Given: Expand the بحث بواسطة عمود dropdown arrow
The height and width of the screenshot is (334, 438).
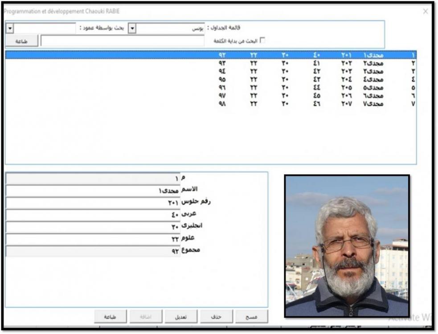Looking at the screenshot, I should click(x=11, y=28).
